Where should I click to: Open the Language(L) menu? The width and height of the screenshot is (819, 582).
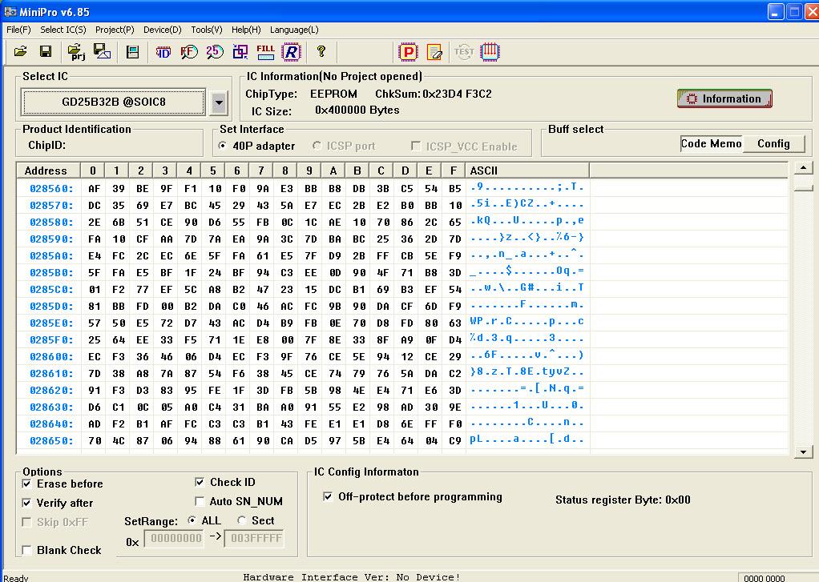pos(294,30)
